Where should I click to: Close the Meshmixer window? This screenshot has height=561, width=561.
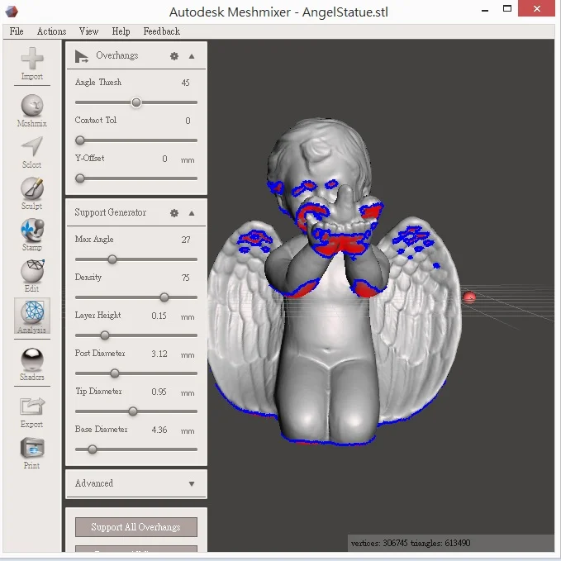click(x=537, y=8)
